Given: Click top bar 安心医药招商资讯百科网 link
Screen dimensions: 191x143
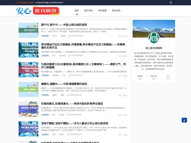Looking at the screenshot, I should [25, 3].
